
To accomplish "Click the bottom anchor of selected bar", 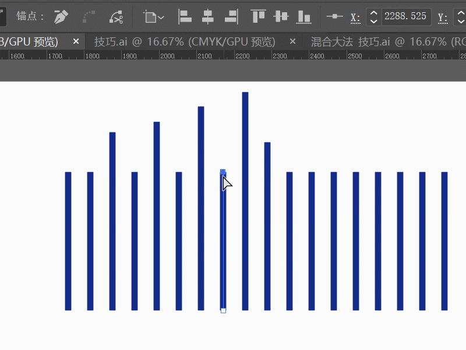I will [223, 310].
